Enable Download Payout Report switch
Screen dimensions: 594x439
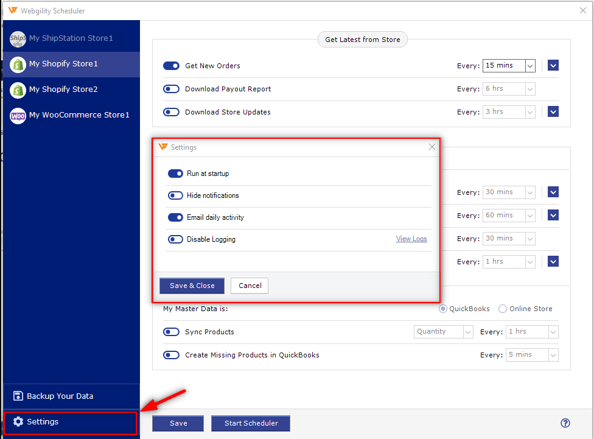tap(171, 89)
